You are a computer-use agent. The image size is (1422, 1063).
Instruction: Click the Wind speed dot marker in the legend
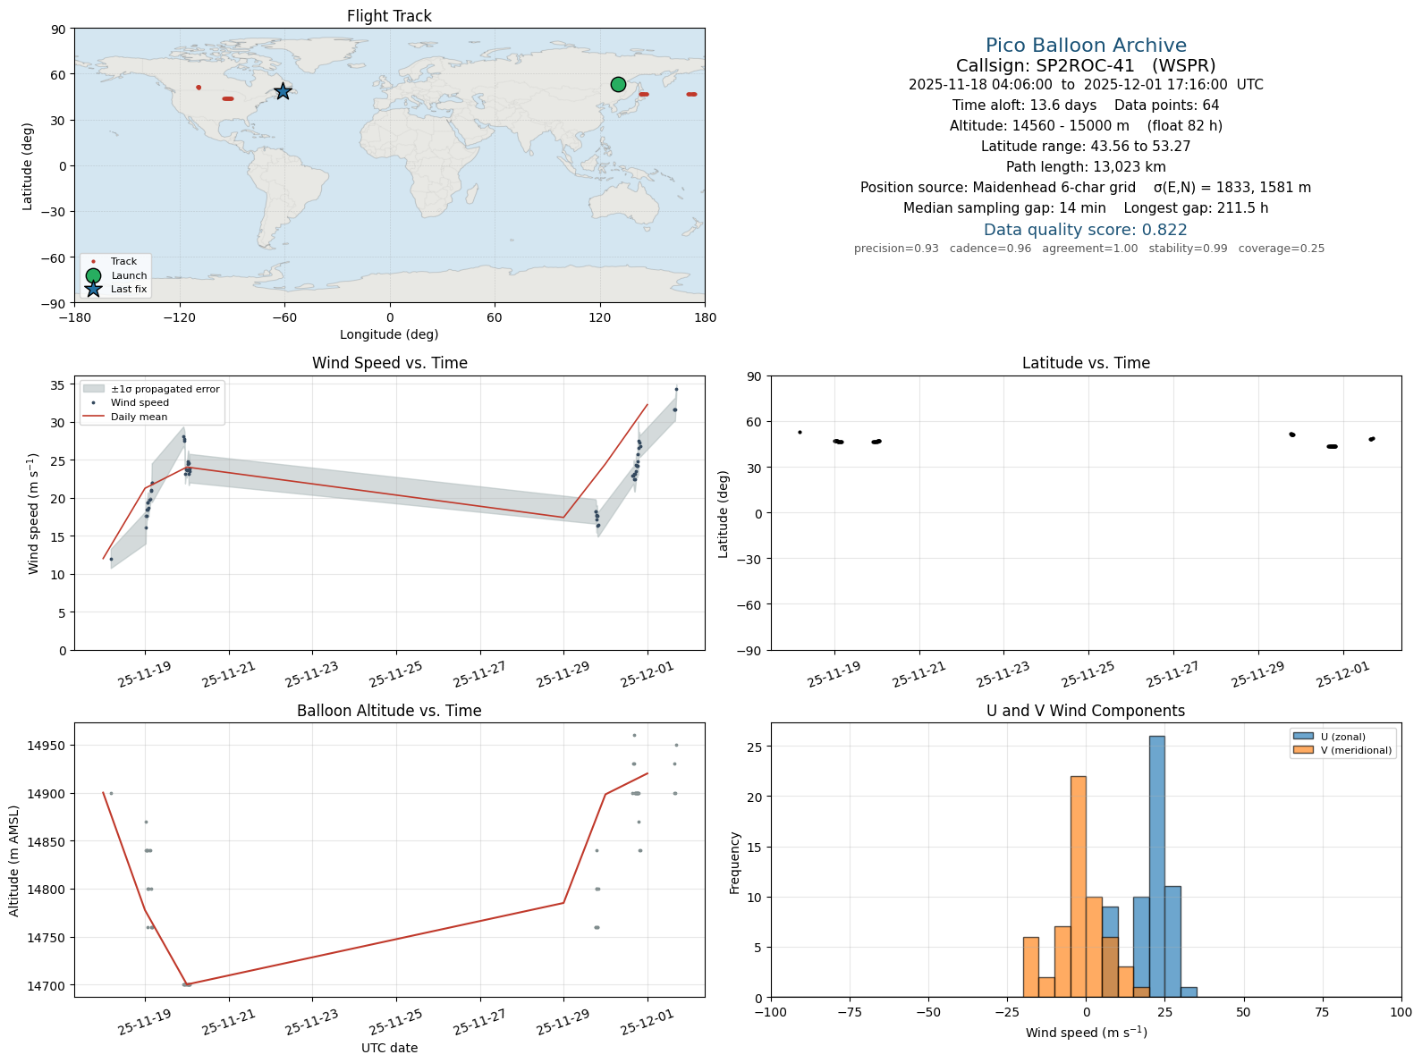click(94, 403)
